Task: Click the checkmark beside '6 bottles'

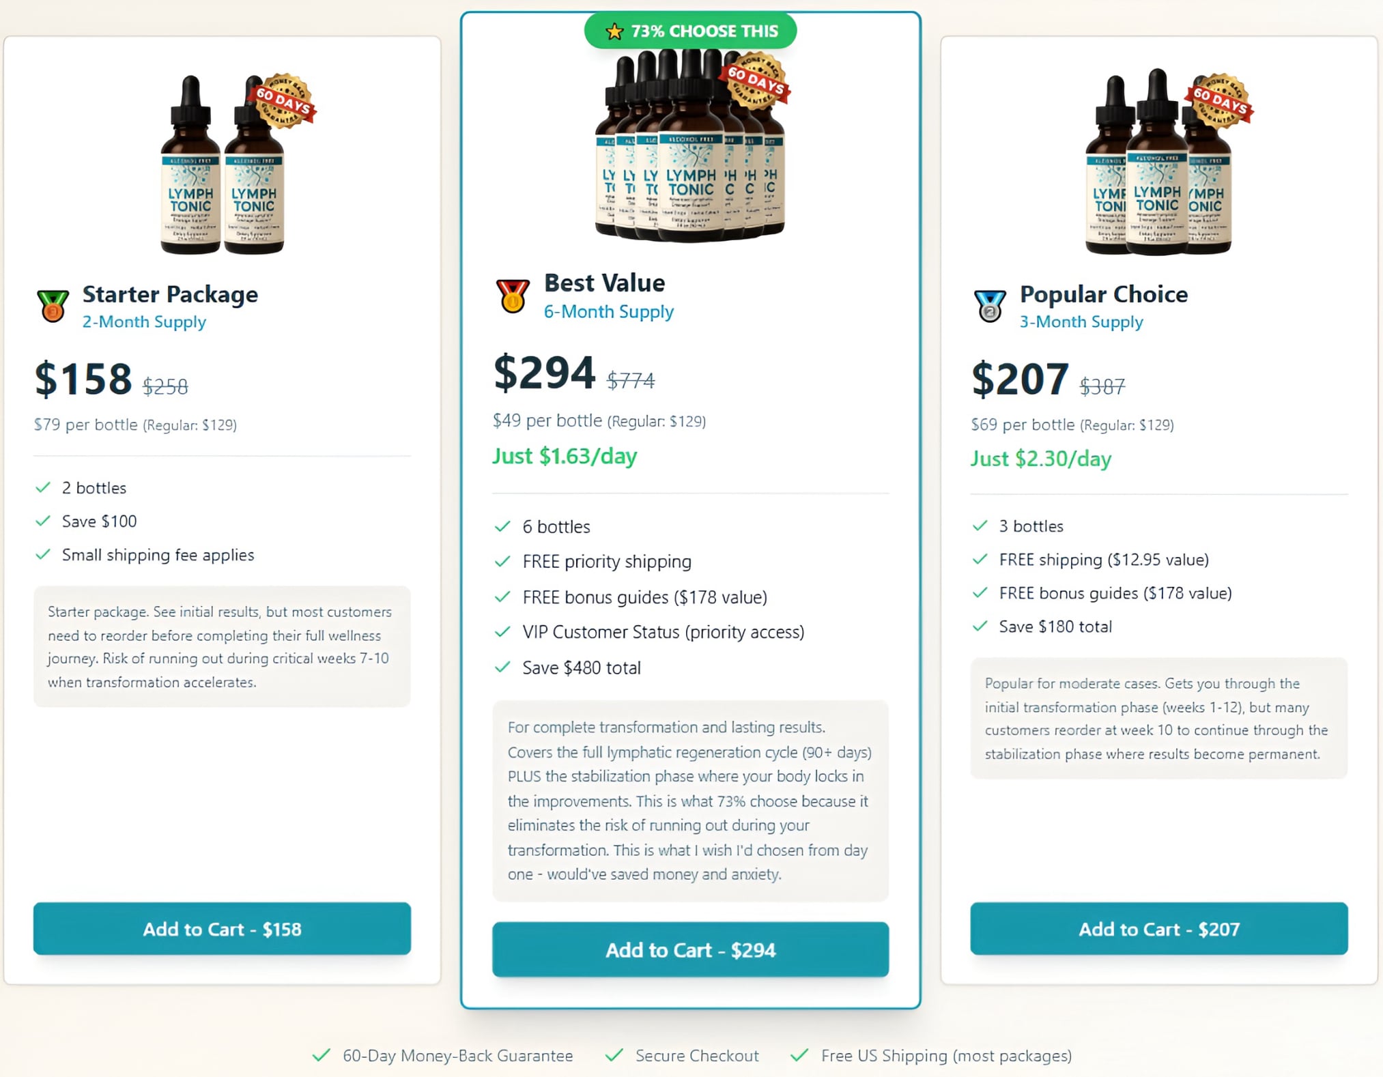Action: [x=502, y=526]
